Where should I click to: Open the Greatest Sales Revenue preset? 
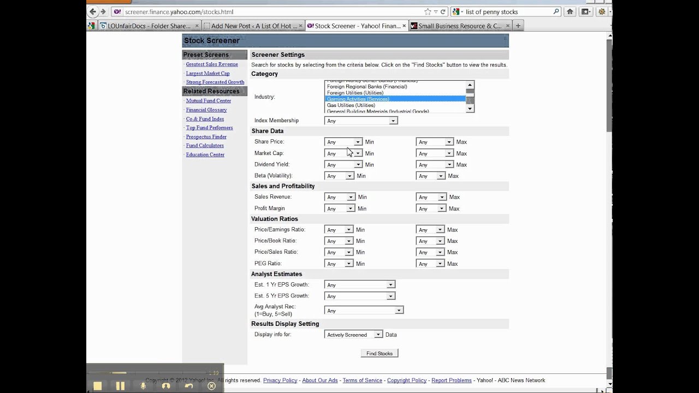[212, 64]
